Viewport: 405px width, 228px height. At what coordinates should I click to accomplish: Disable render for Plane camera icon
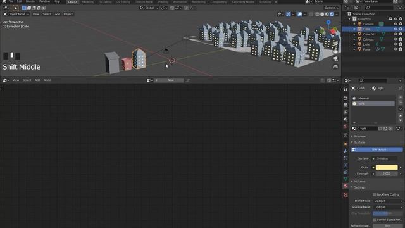(x=401, y=49)
